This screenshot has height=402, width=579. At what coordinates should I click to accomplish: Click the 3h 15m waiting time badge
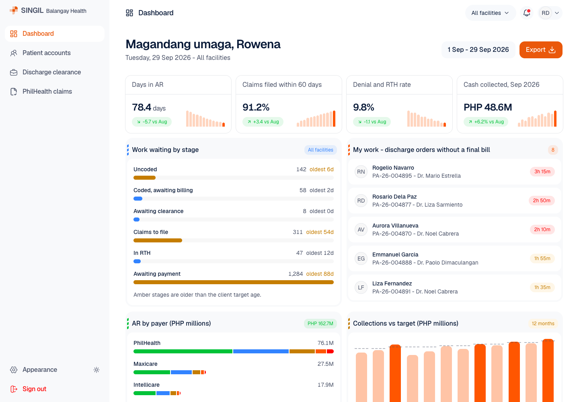point(542,172)
